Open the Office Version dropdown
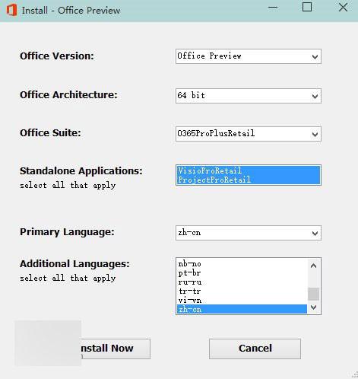The image size is (358, 379). pyautogui.click(x=249, y=56)
